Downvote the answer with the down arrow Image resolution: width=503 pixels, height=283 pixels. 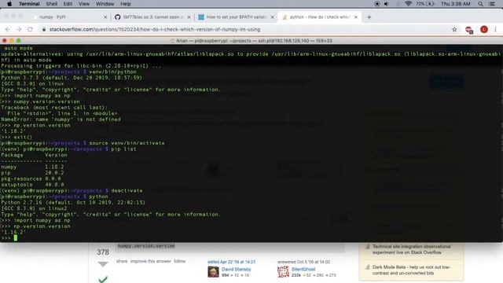tap(103, 264)
